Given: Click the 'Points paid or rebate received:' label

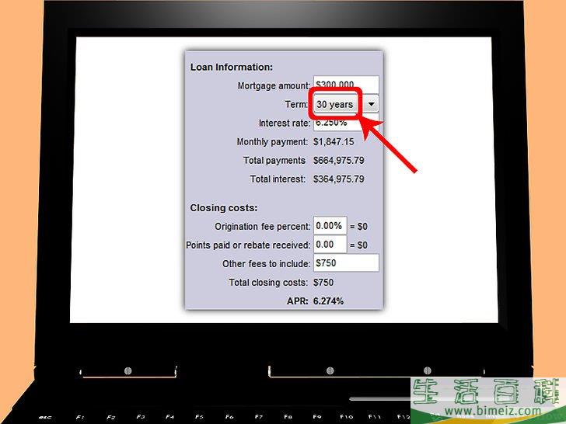Looking at the screenshot, I should (248, 245).
